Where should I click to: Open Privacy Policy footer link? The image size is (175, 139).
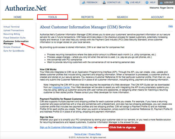(95, 134)
